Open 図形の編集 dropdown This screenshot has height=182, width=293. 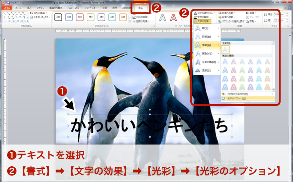38,13
